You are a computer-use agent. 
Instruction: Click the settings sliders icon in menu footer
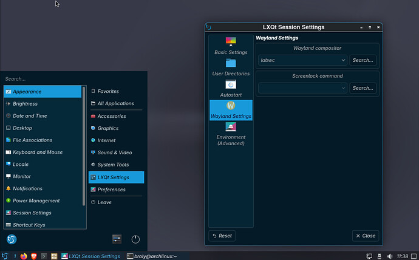(117, 239)
